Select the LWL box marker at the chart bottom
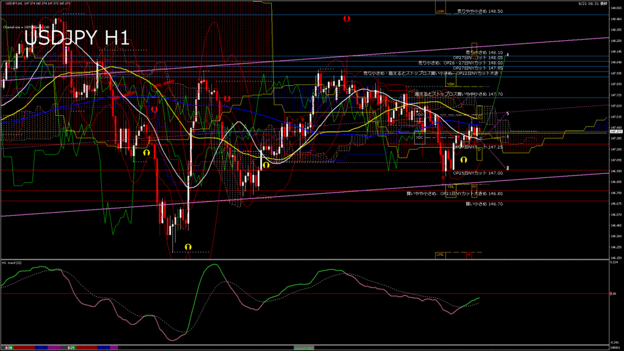This screenshot has height=351, width=624. (x=440, y=254)
